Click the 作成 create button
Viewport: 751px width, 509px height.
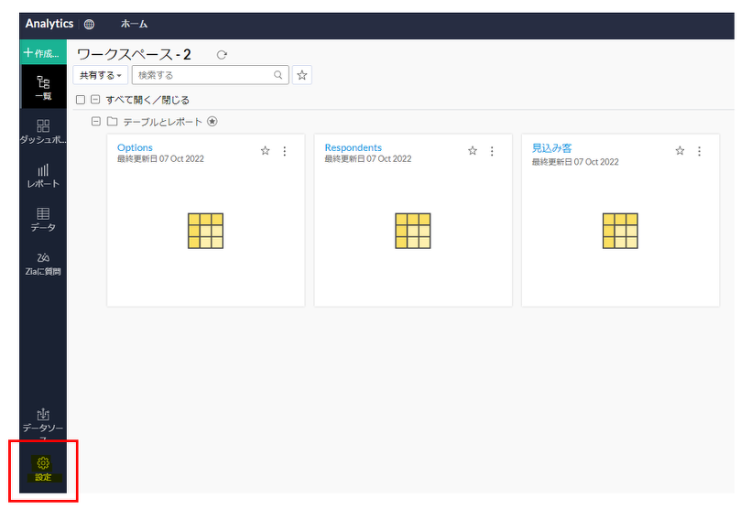coord(42,53)
